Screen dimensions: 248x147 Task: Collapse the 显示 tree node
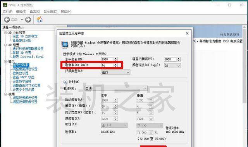click(6, 61)
